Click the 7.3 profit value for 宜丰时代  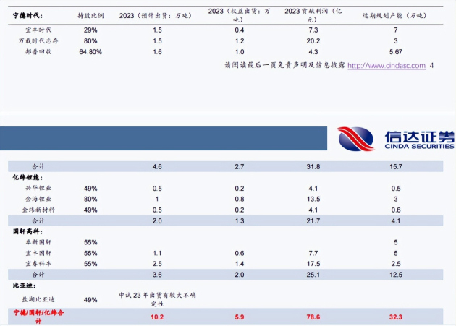[313, 30]
